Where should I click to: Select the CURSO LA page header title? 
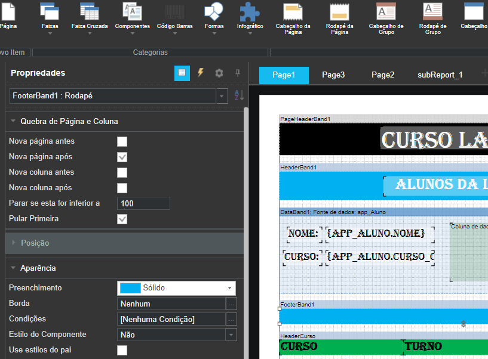[434, 138]
